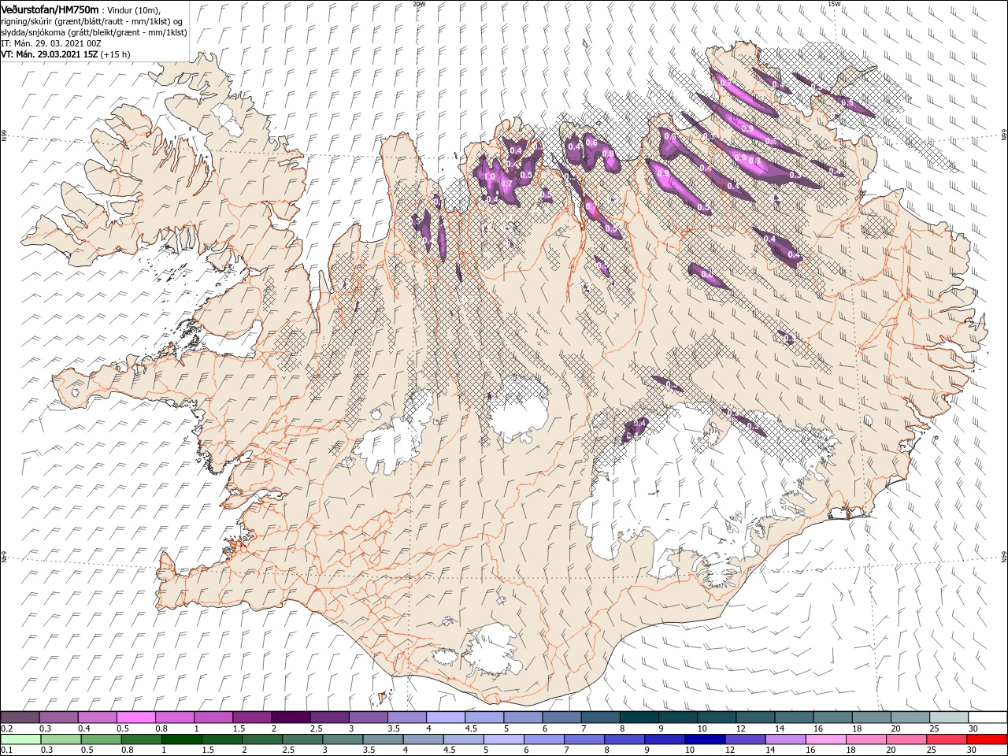Pick dark mauve swatch above upper-row 0.2
The width and height of the screenshot is (1008, 756).
(20, 717)
